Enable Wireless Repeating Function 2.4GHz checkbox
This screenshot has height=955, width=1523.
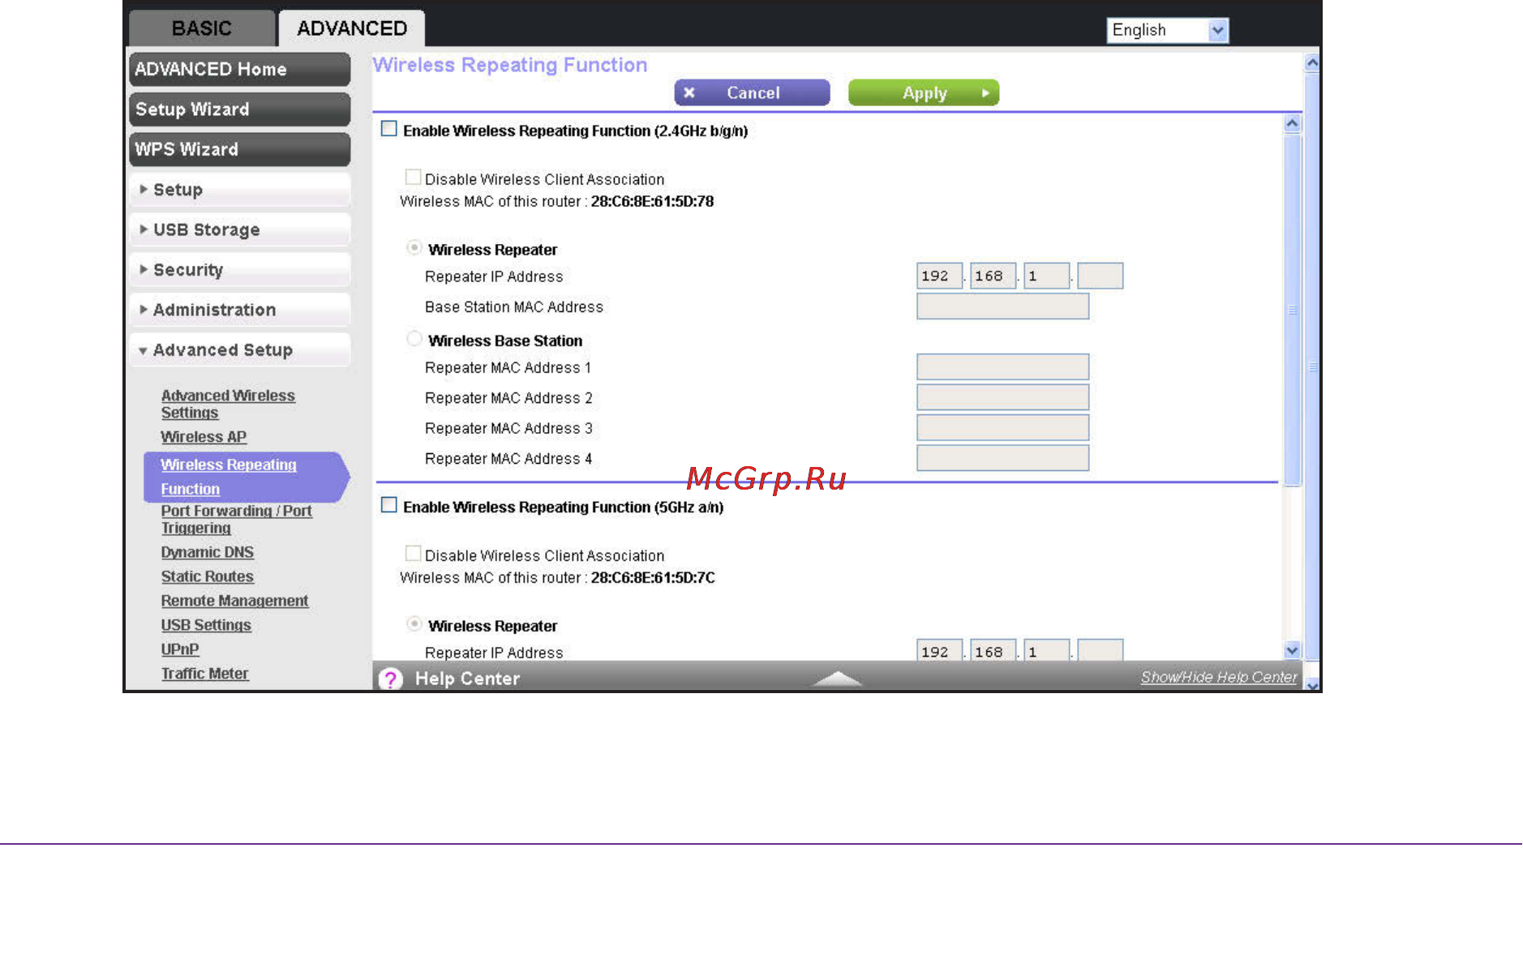389,129
